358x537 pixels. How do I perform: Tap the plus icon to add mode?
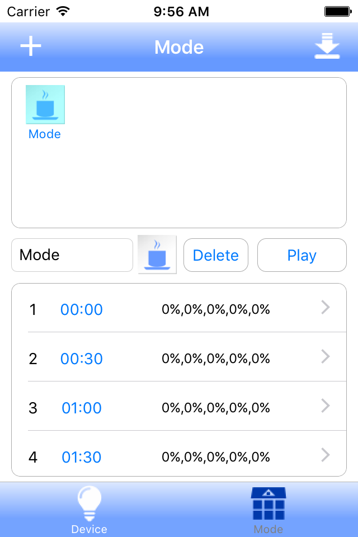pyautogui.click(x=31, y=46)
